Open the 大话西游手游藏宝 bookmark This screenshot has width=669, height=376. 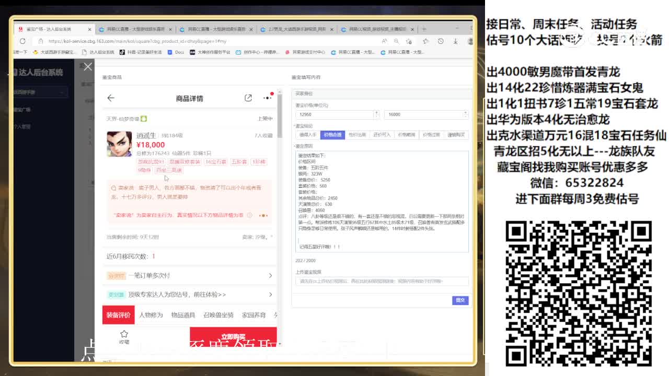[x=54, y=52]
